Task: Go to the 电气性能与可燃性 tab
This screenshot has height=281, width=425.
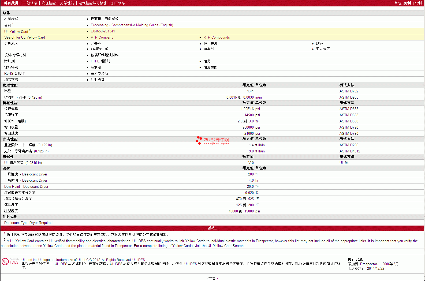Action: coord(93,3)
